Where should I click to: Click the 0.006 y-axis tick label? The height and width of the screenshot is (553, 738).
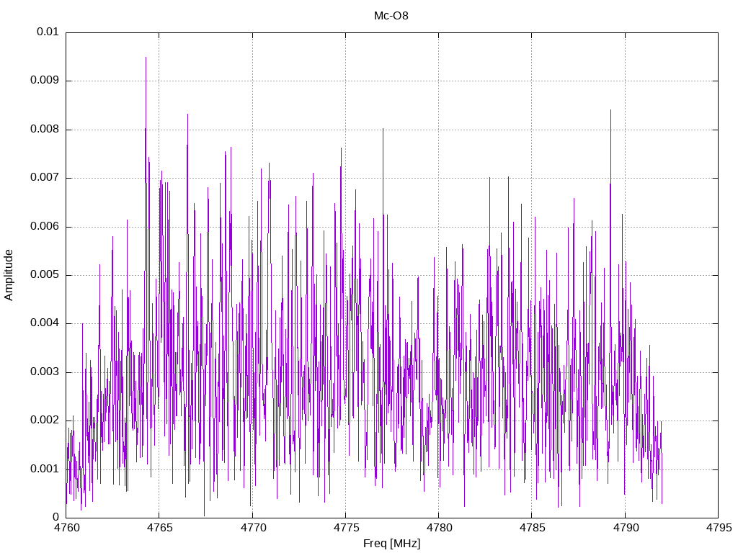click(x=45, y=227)
